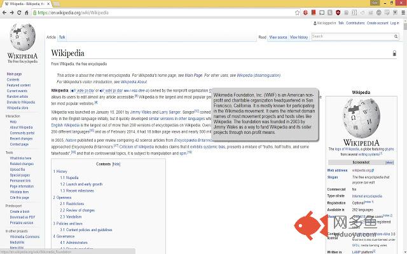Open the Larry Sanger link
This screenshot has height=254, width=407.
(x=170, y=112)
